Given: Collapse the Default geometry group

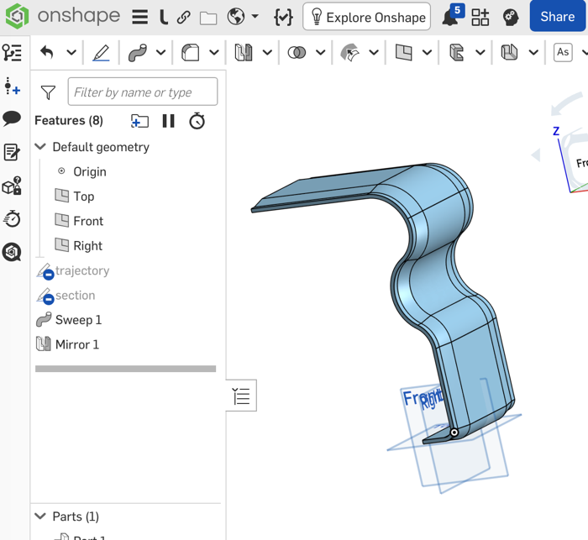Looking at the screenshot, I should click(x=40, y=147).
